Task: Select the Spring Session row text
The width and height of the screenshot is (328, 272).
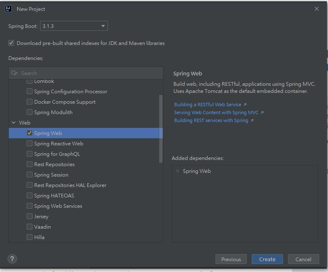Action: pos(51,175)
